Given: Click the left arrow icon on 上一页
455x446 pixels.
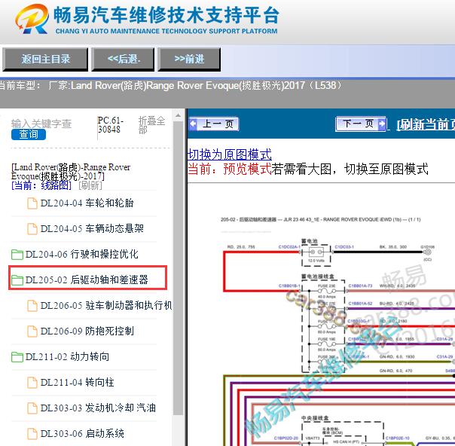Looking at the screenshot, I should [194, 124].
